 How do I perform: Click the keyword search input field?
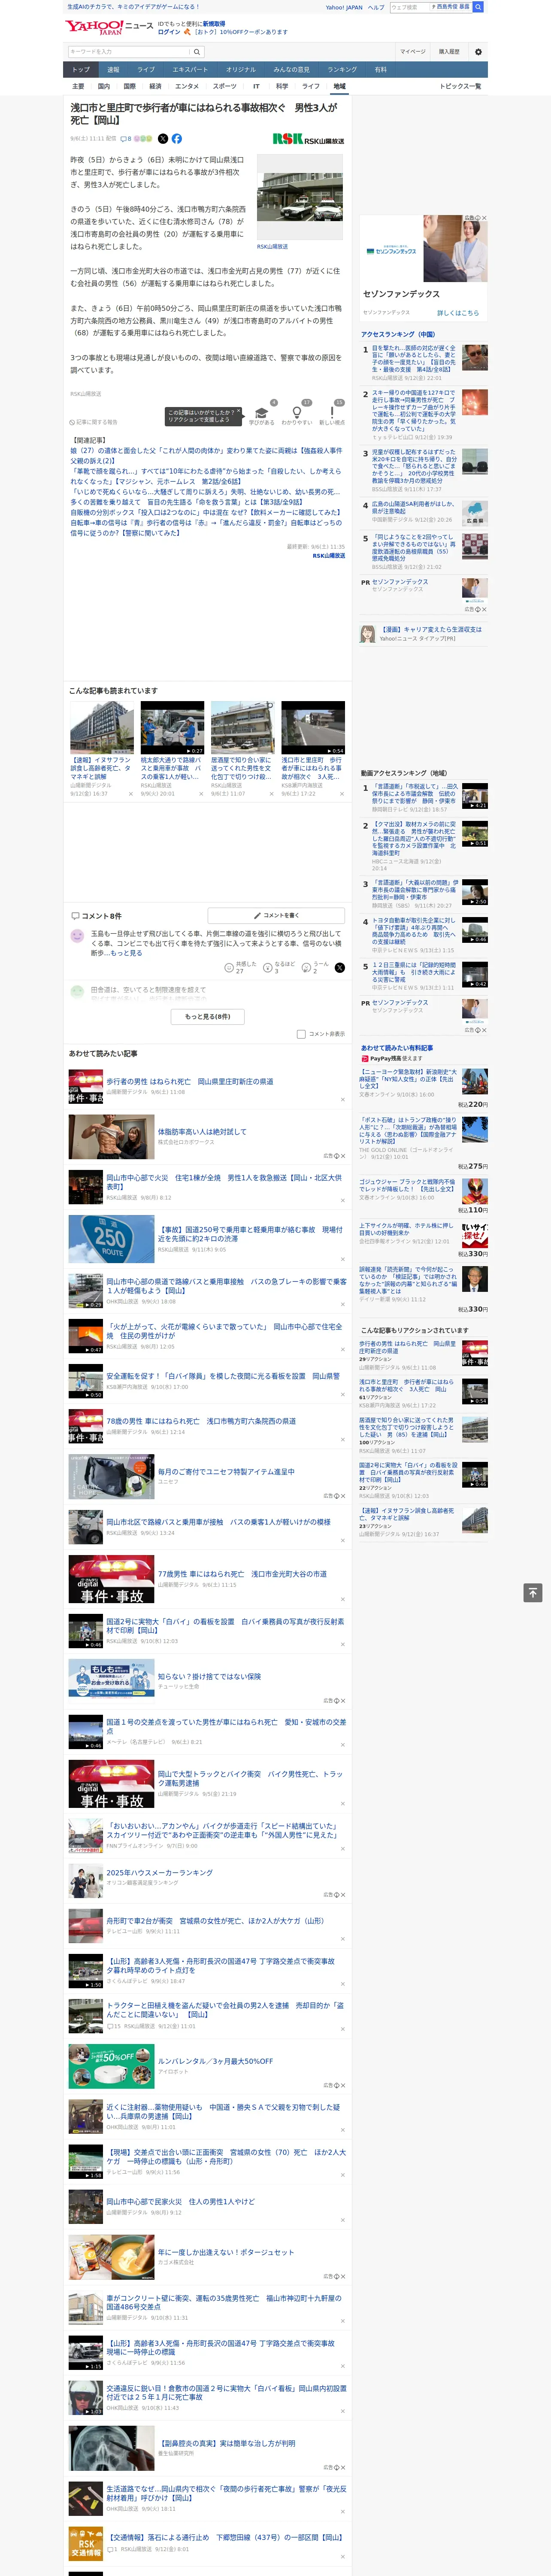(129, 52)
